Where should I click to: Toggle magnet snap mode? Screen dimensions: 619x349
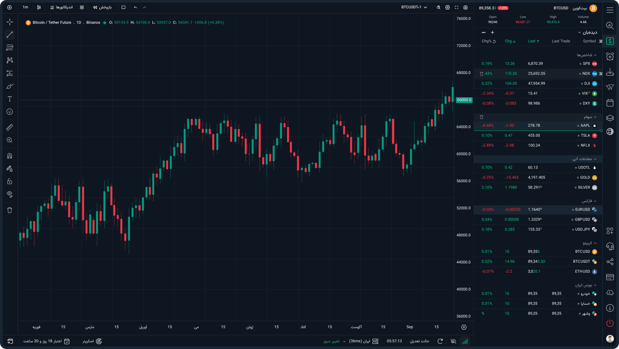(x=10, y=156)
